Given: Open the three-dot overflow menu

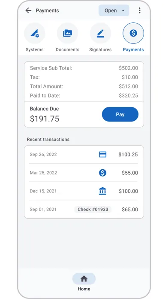Looking at the screenshot, I should click(139, 10).
